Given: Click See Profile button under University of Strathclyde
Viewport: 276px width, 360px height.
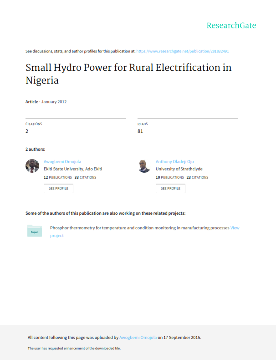Looking at the screenshot, I should 170,189.
